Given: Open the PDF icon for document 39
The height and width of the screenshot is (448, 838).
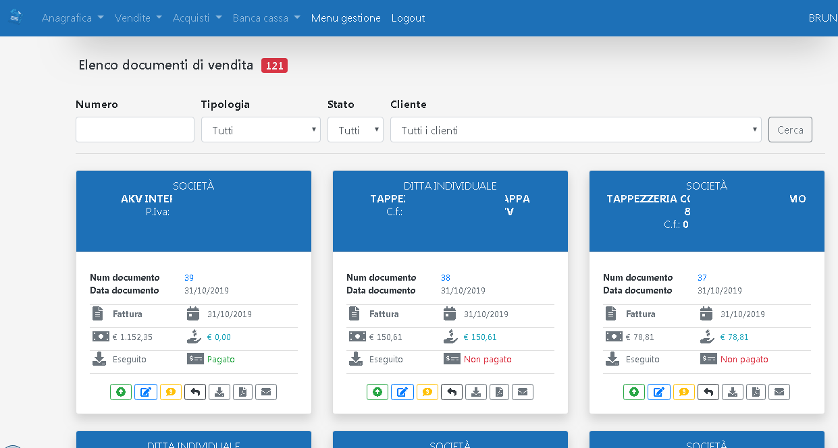Looking at the screenshot, I should [242, 392].
